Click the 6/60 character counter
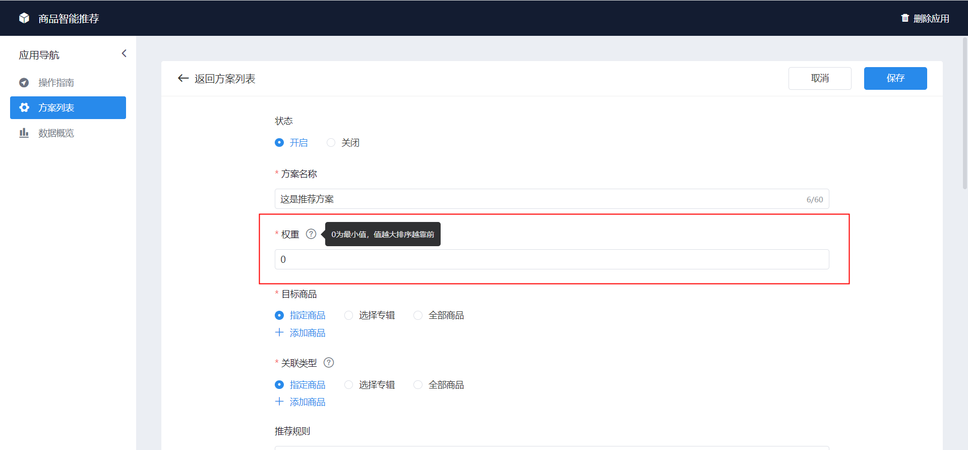 click(815, 199)
